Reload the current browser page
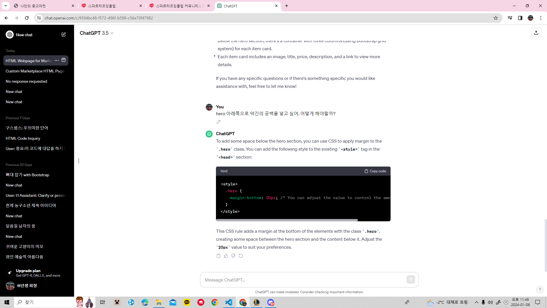 pyautogui.click(x=27, y=18)
